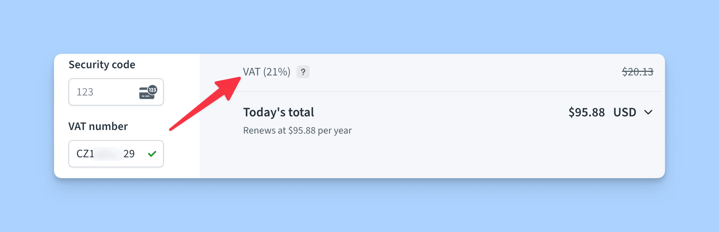719x232 pixels.
Task: Click the struck-through $20.13 VAT amount
Action: click(x=637, y=72)
